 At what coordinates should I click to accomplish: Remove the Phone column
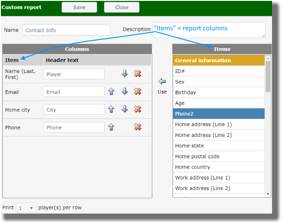138,127
